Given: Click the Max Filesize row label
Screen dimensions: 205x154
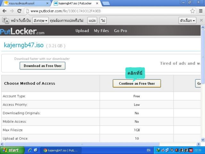Looking at the screenshot, I should pyautogui.click(x=13, y=130).
